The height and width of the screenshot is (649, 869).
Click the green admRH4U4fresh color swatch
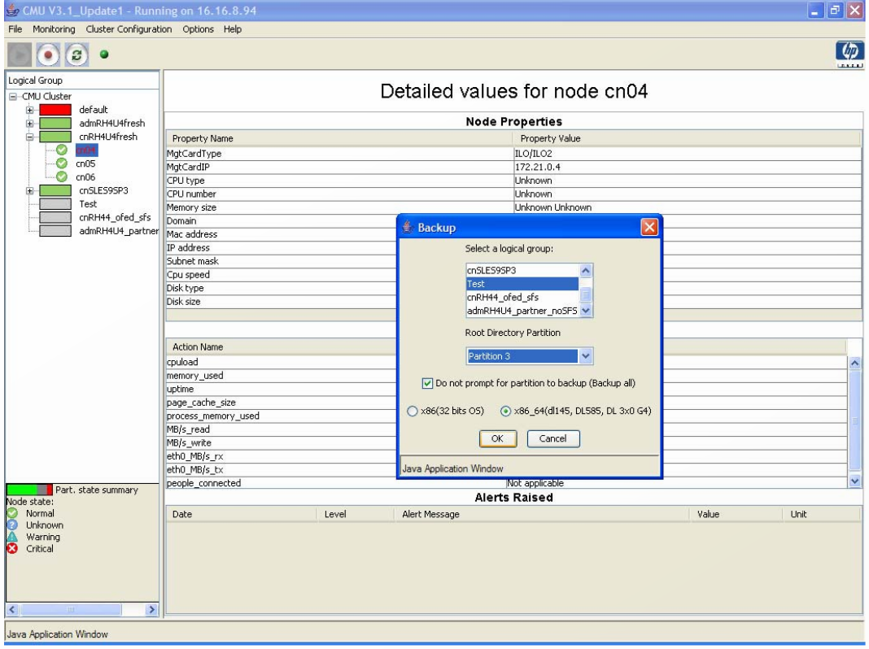point(55,123)
